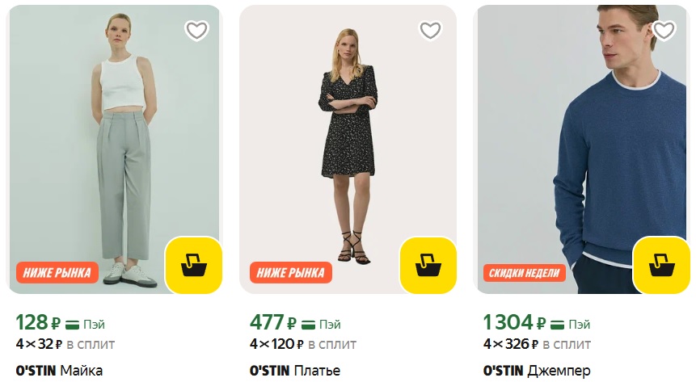Click the 4×32 ₽ в сплит offer
Image resolution: width=696 pixels, height=382 pixels.
pos(65,344)
